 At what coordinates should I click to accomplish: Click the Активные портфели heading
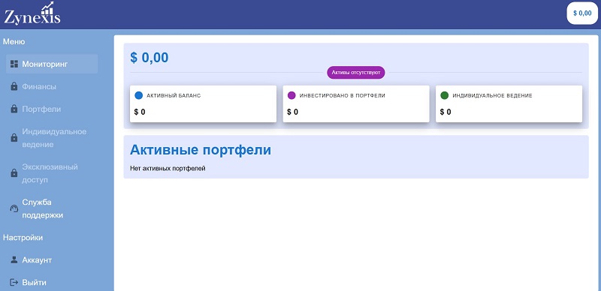[201, 150]
